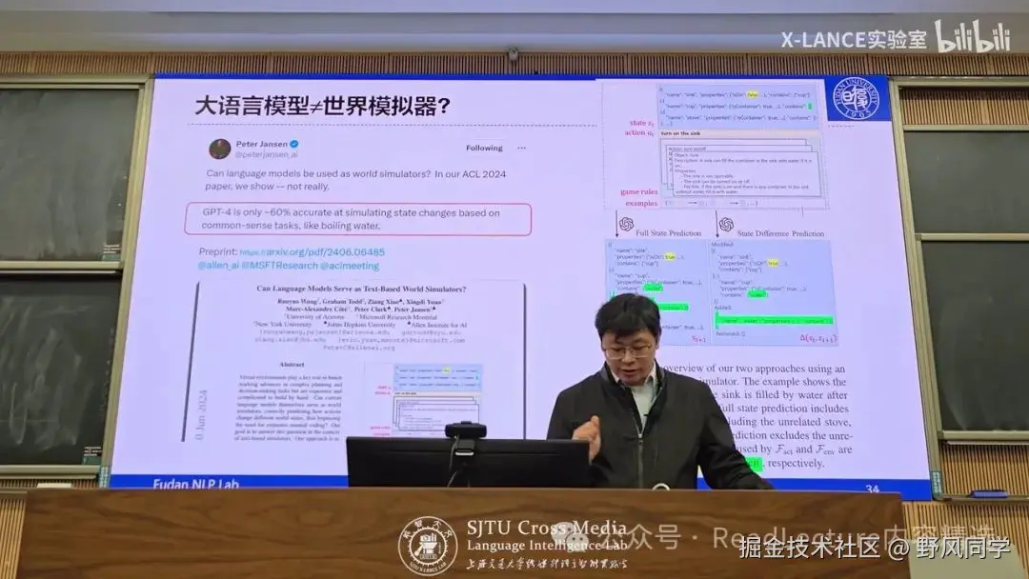1029x579 pixels.
Task: Click the 'Full State Prediction' label
Action: point(668,233)
